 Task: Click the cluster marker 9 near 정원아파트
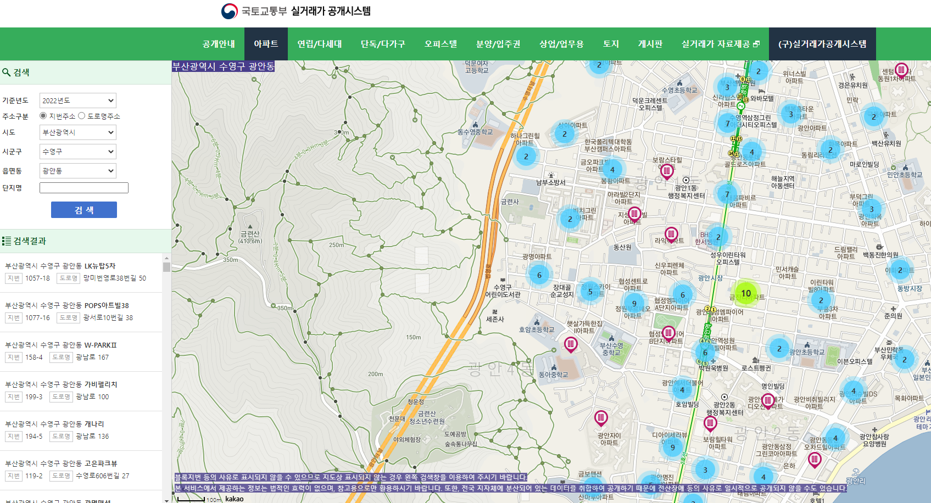point(634,303)
